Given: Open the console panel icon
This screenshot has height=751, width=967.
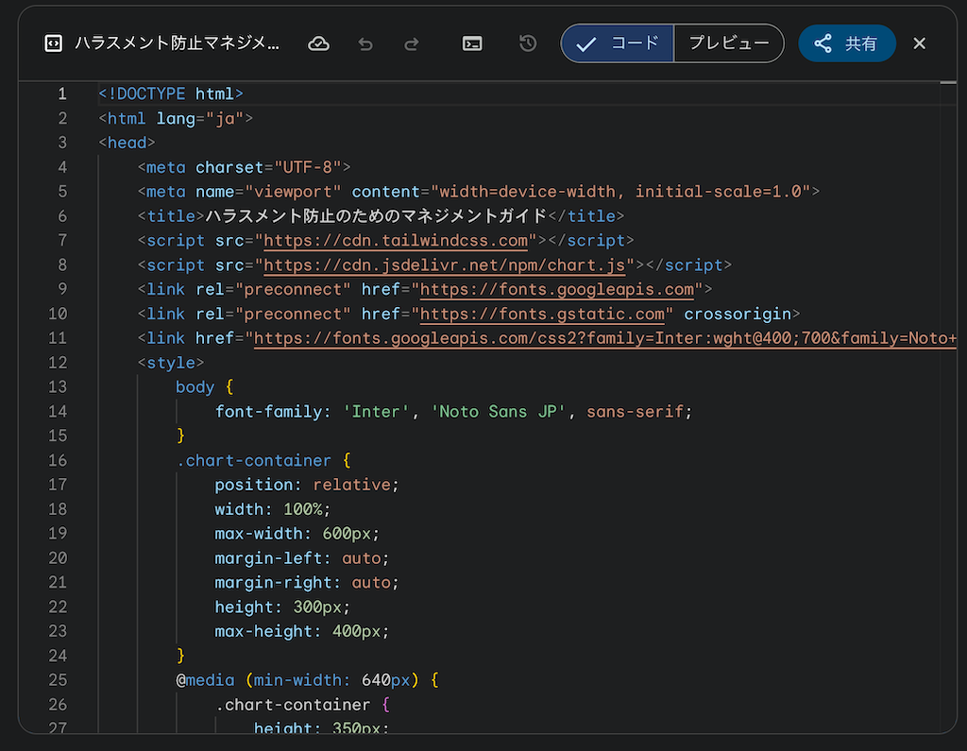Looking at the screenshot, I should [472, 43].
